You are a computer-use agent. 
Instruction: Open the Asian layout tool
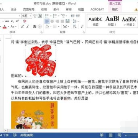click(x=65, y=26)
